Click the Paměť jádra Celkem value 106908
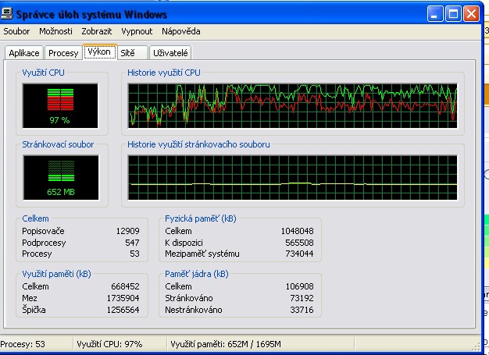The image size is (489, 355). [x=300, y=286]
